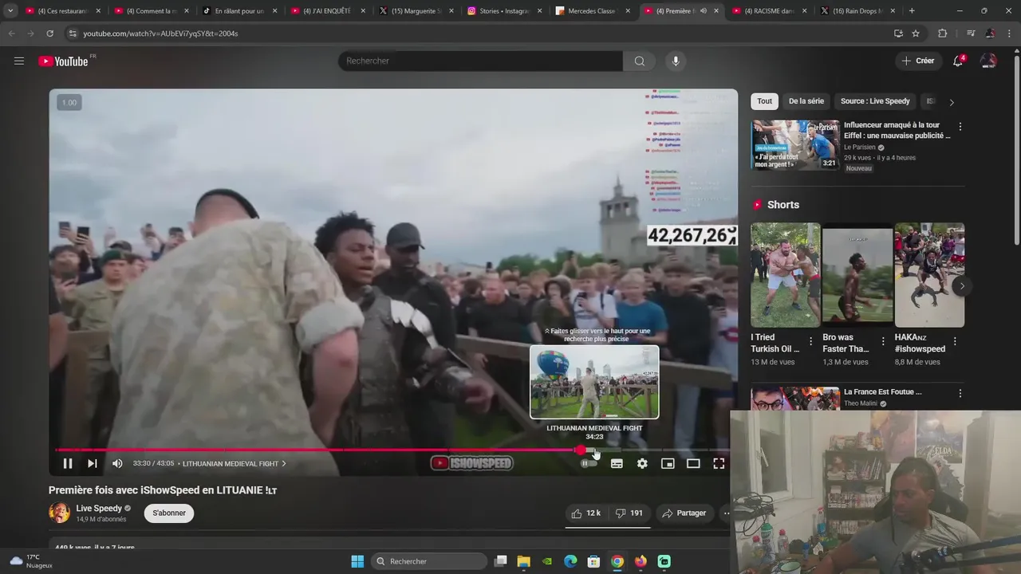
Task: Skip to the next video
Action: click(93, 463)
